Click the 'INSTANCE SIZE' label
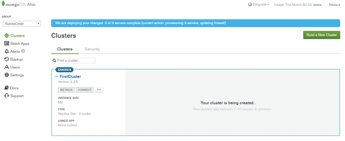The width and height of the screenshot is (345, 141). pos(68,98)
